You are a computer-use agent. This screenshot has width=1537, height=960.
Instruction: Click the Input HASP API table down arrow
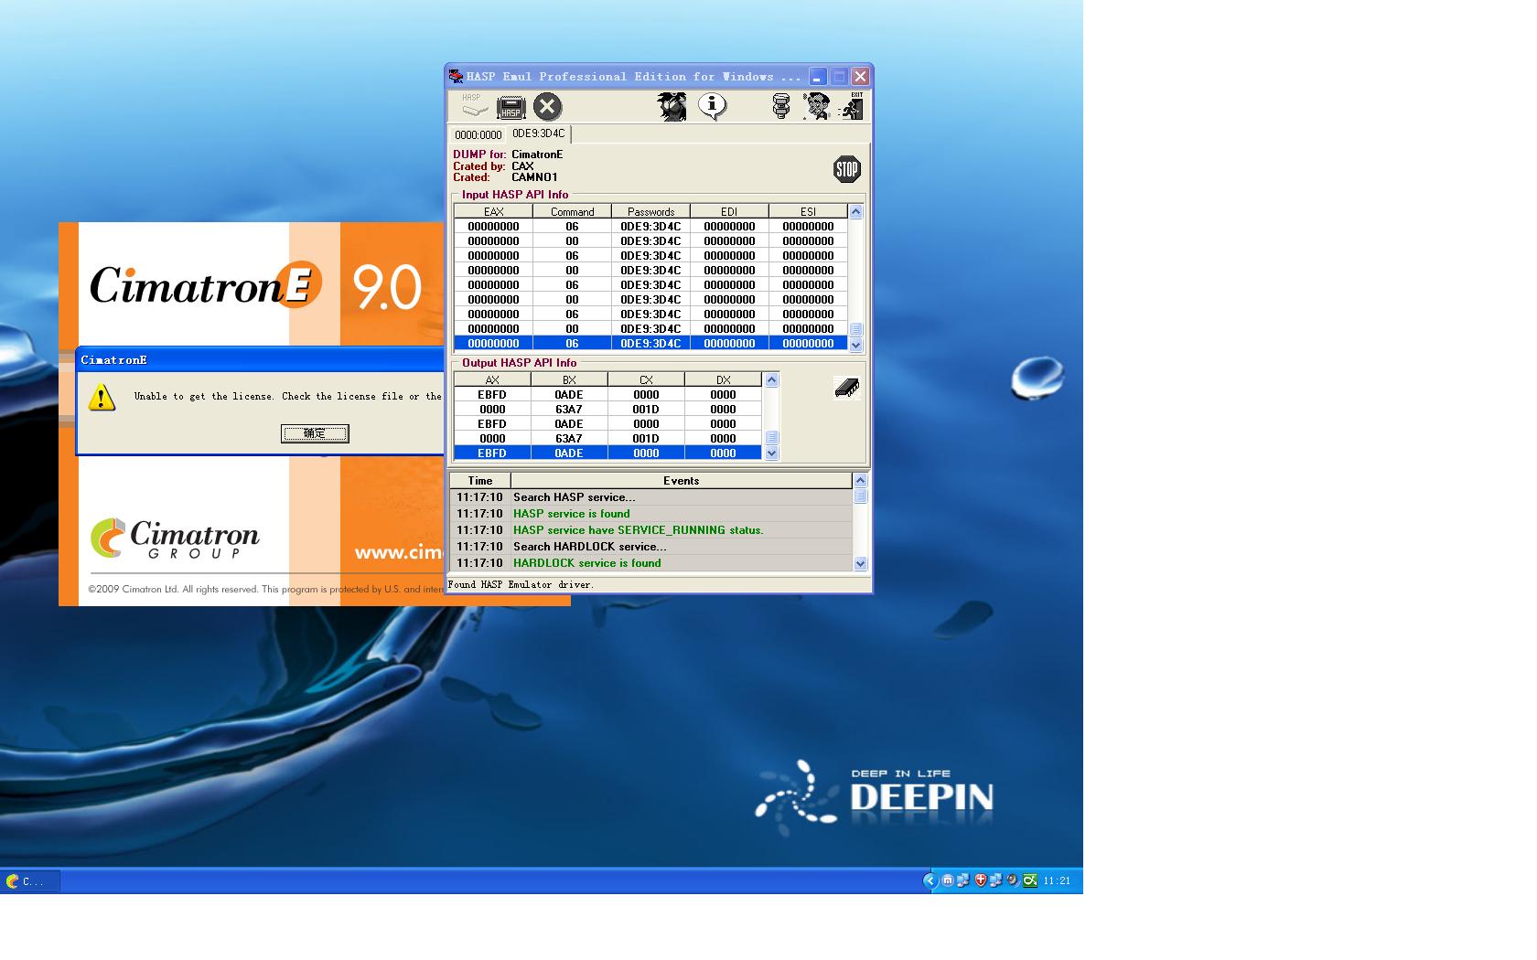tap(855, 345)
